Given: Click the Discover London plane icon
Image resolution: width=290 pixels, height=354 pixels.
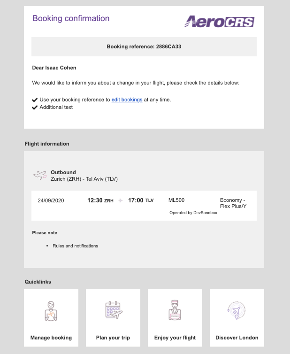Looking at the screenshot, I should [x=237, y=310].
